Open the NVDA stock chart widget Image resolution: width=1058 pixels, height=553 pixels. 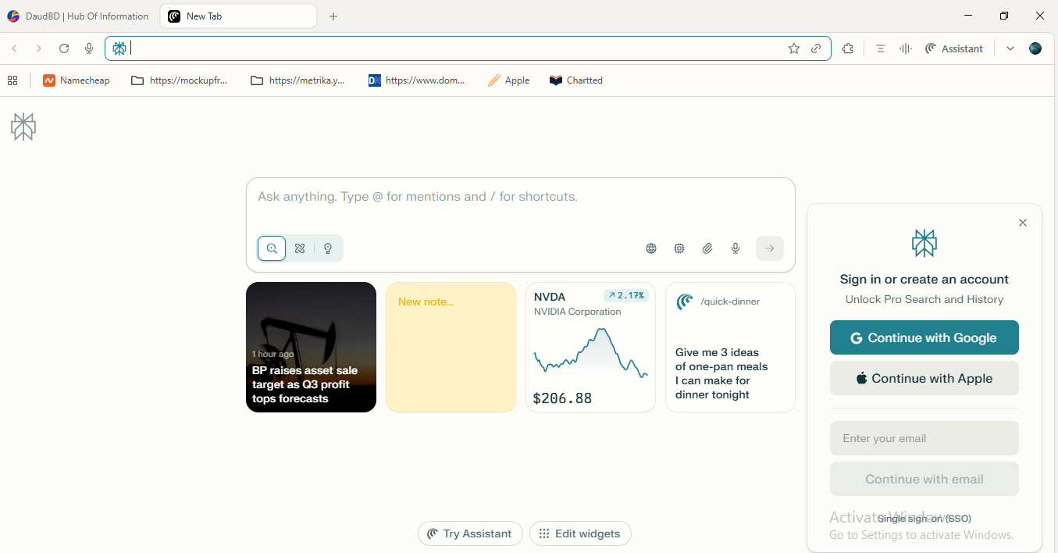point(590,347)
